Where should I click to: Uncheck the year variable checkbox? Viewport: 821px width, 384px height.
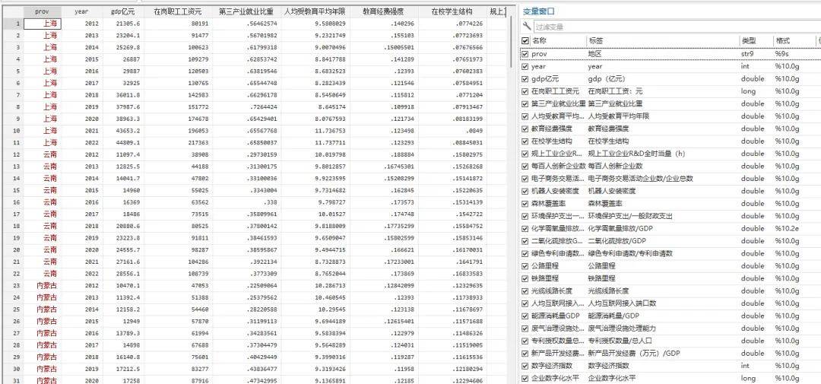525,66
